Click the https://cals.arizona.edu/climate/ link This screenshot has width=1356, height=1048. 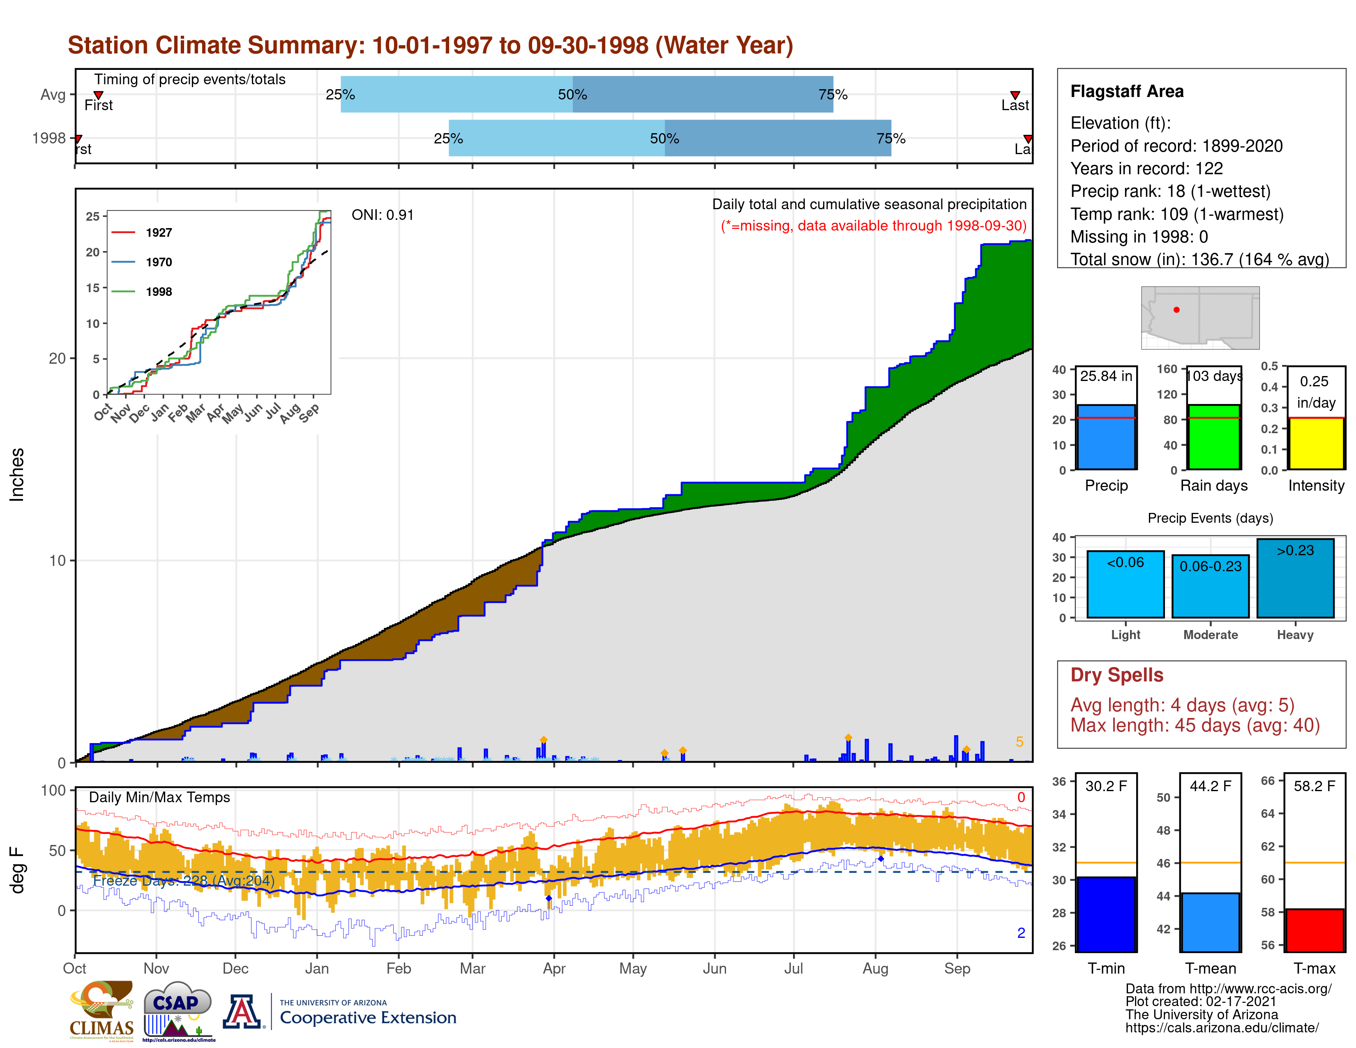pos(1222,1028)
